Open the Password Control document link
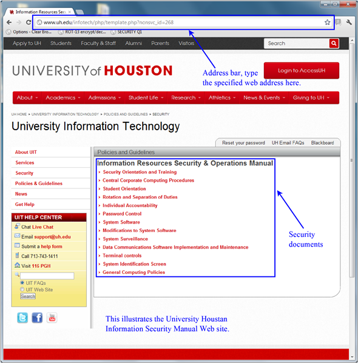Screen dimensions: 358x363 (x=122, y=214)
